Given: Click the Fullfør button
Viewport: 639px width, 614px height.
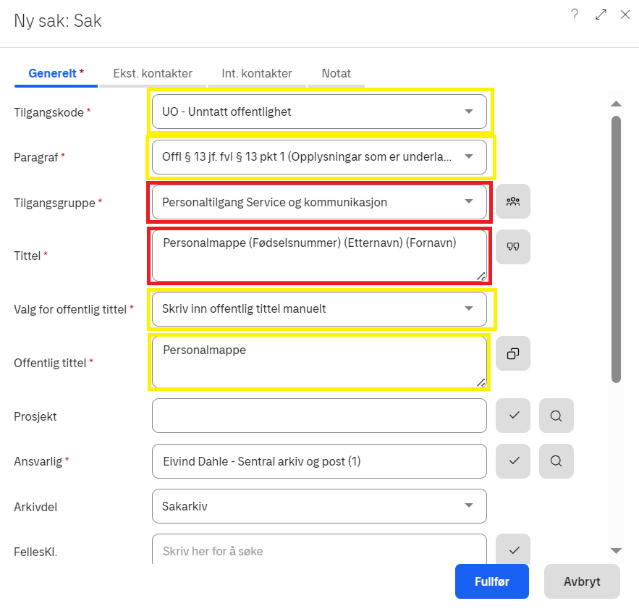Looking at the screenshot, I should [x=492, y=581].
